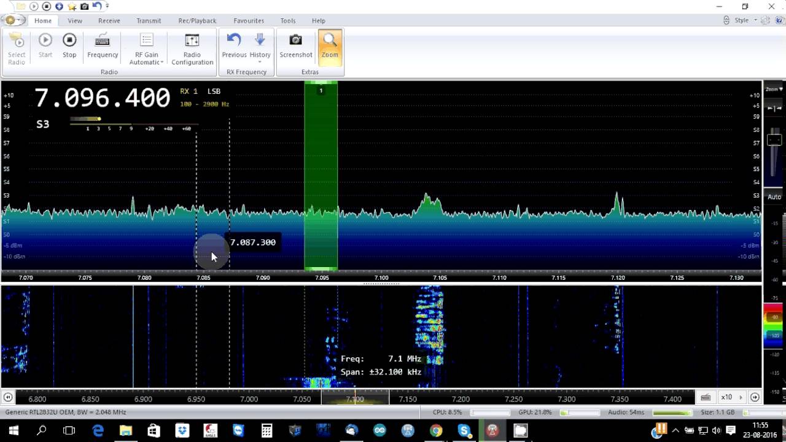Click Generic RTL2832U OEM status text
The image size is (786, 442).
pyautogui.click(x=65, y=413)
